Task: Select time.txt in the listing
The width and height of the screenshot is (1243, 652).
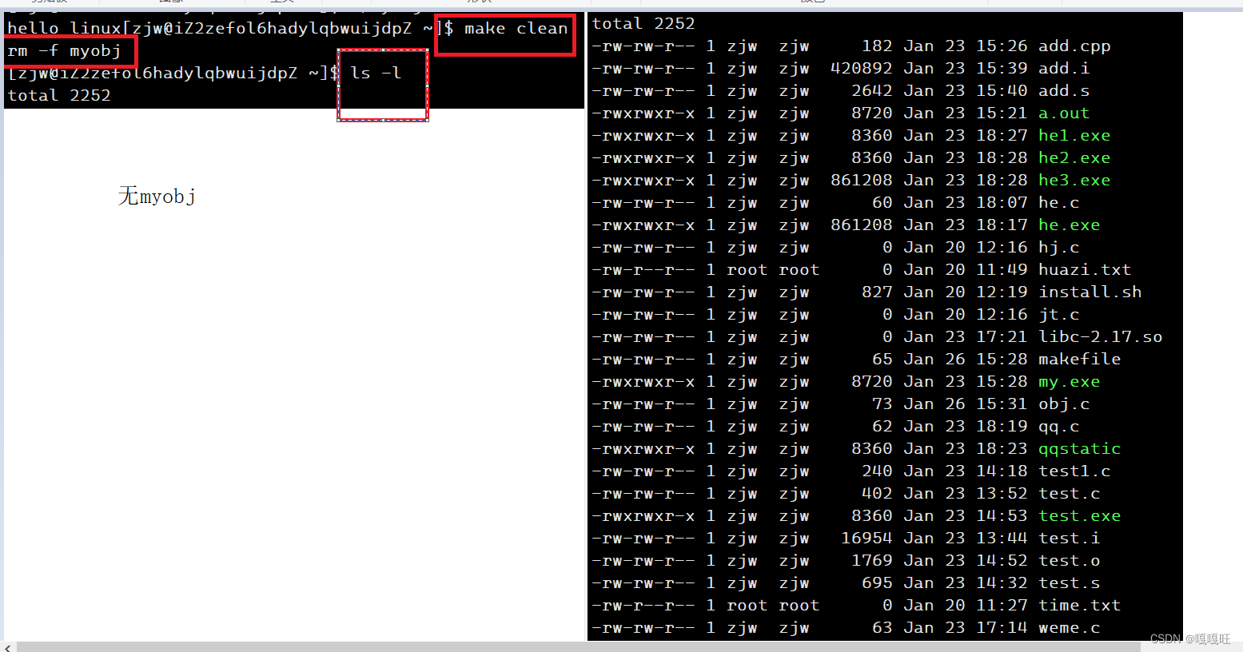Action: (1079, 606)
